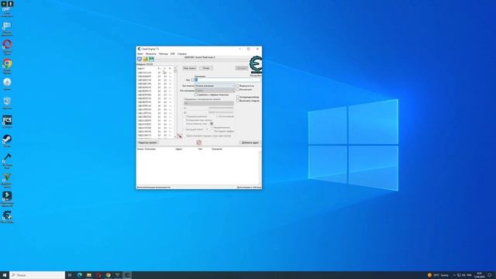Click the Cheat Engine logo settings icon
The image size is (496, 279).
256,64
